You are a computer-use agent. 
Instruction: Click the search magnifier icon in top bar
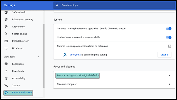(57, 5)
